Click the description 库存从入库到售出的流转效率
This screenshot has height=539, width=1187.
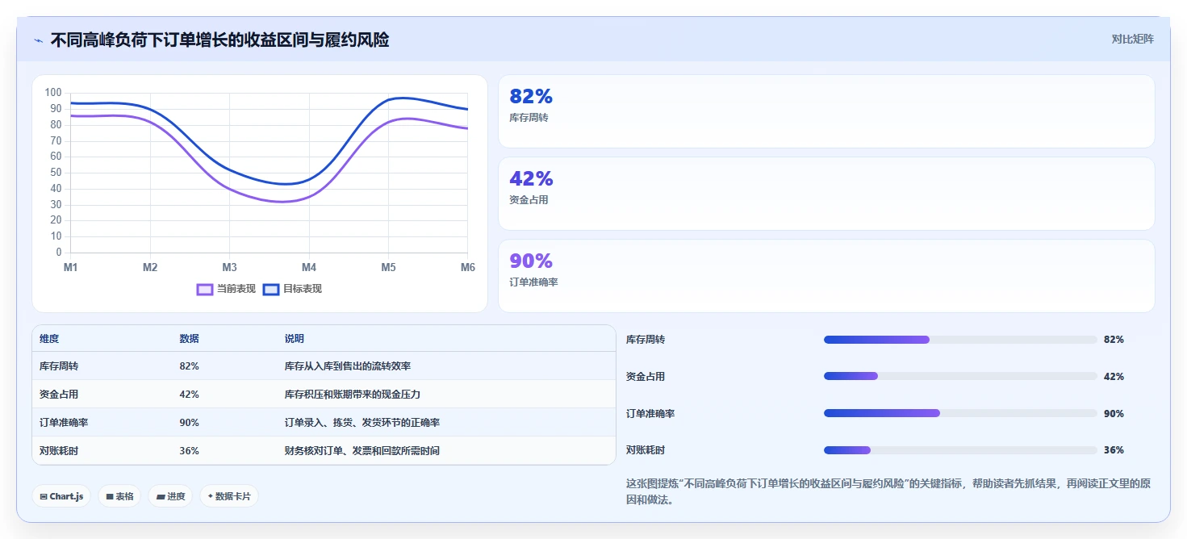348,366
